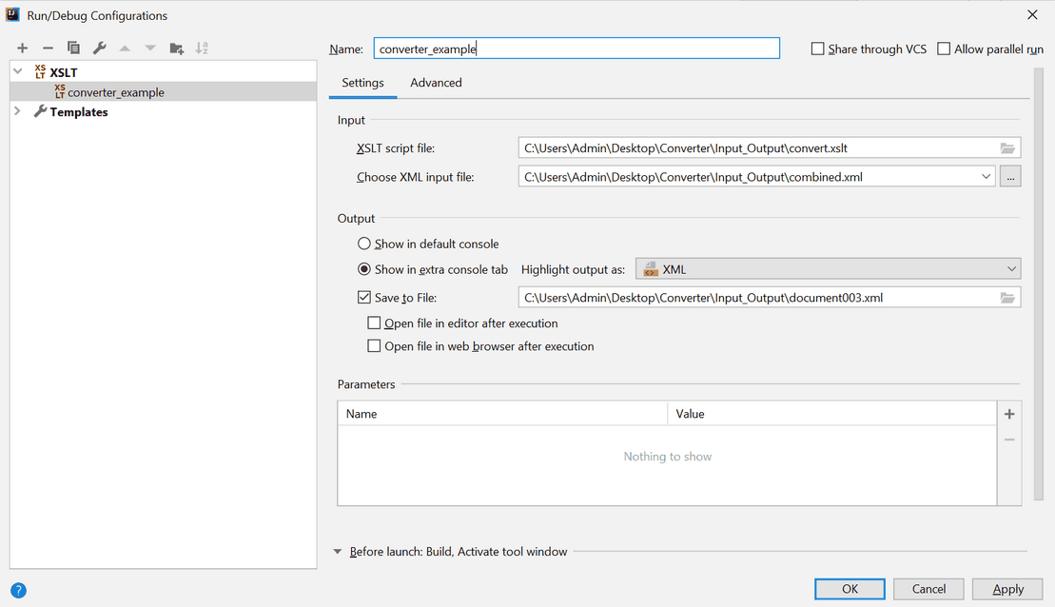Check Open file in editor after execution
This screenshot has width=1055, height=607.
coord(375,323)
